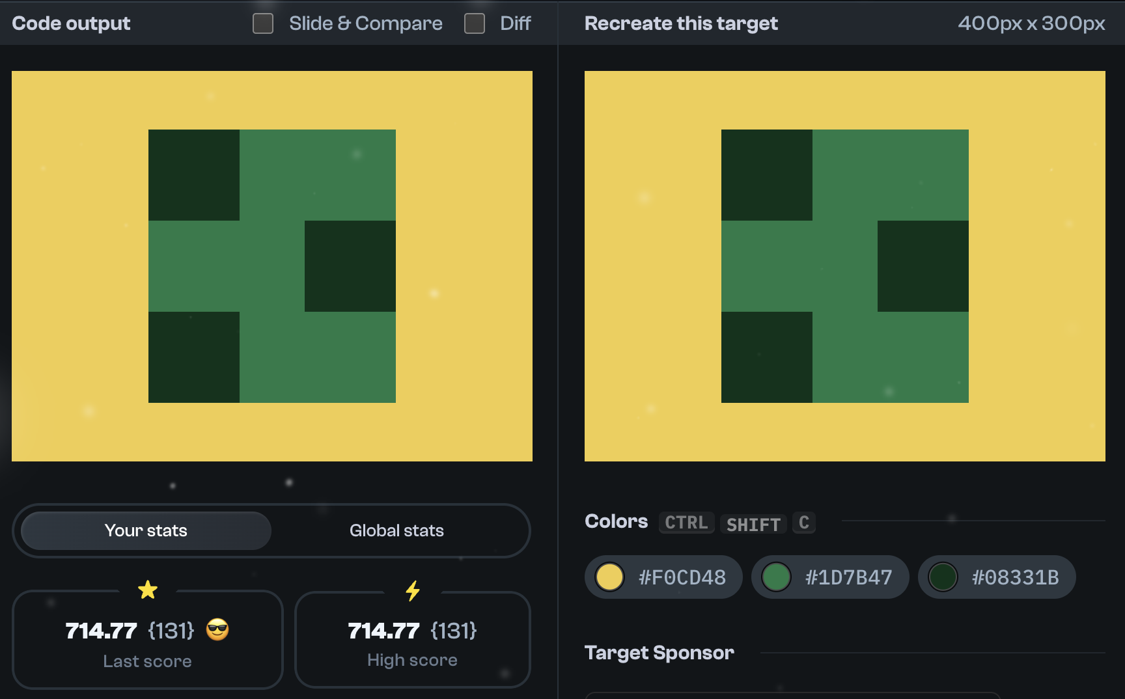Click the star icon above Last score
The height and width of the screenshot is (699, 1125).
click(148, 590)
